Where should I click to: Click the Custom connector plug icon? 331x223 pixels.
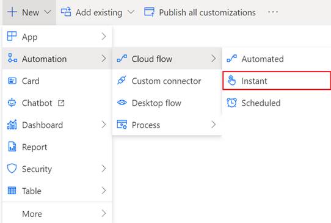[x=122, y=81]
